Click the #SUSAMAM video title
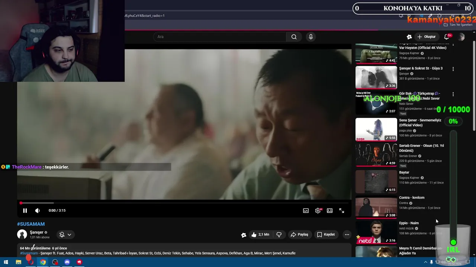This screenshot has height=267, width=476. tap(31, 224)
